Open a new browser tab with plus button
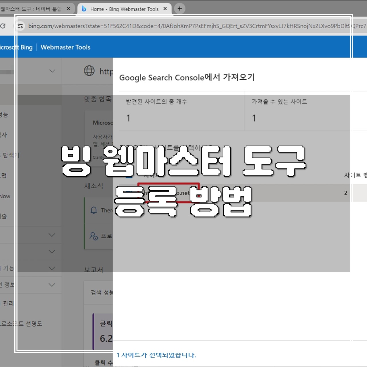 [180, 9]
